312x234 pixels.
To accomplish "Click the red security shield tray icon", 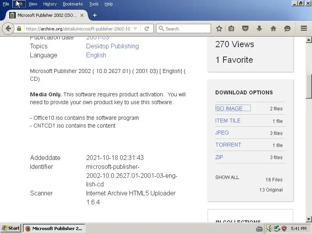I will tap(284, 229).
